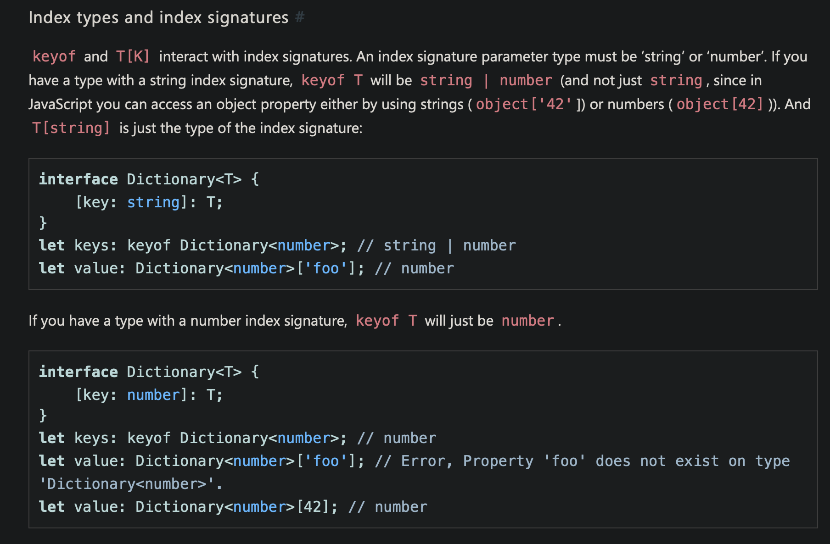
Task: Click inline code object[42]
Action: point(720,104)
